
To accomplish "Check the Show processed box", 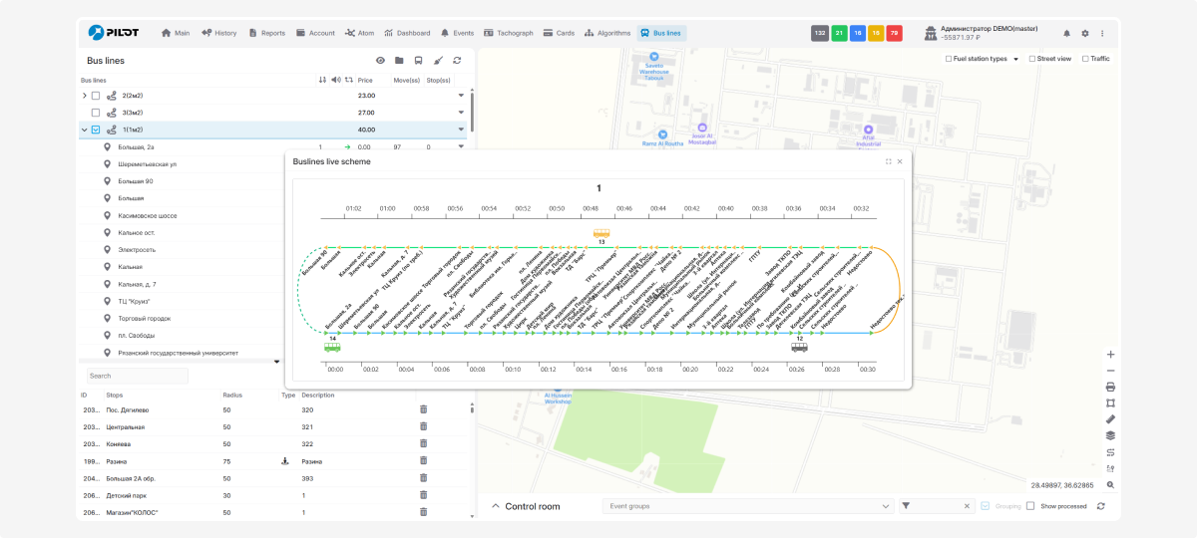I will [1030, 506].
